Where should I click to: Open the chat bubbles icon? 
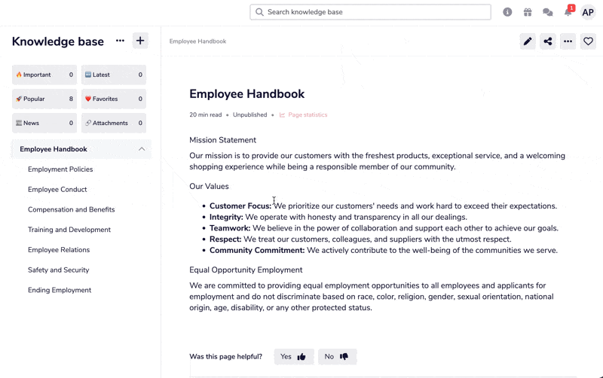pyautogui.click(x=548, y=12)
